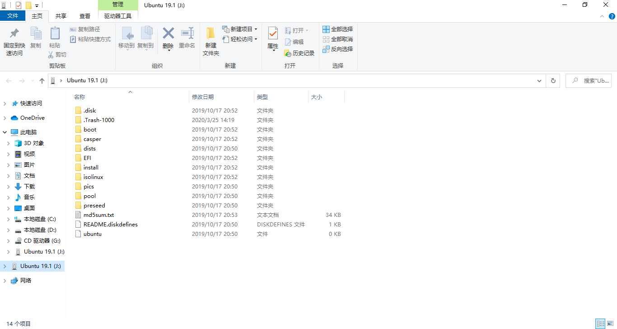Click the red X Delete icon

[168, 33]
